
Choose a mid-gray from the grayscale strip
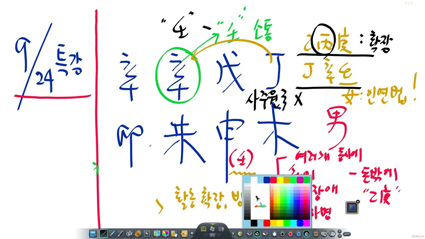coord(247,201)
